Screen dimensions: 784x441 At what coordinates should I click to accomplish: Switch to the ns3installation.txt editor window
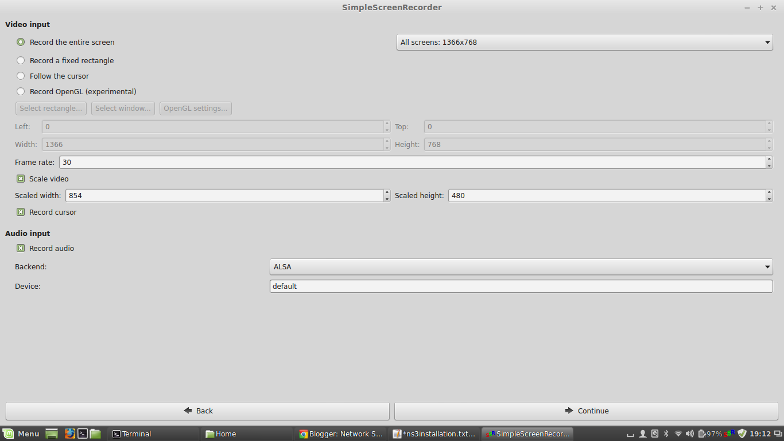434,434
